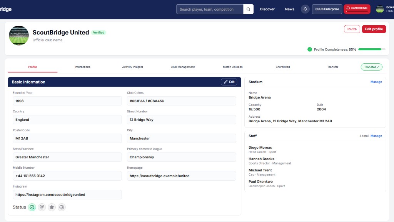Select the star status icon
This screenshot has height=222, width=394.
(52, 207)
